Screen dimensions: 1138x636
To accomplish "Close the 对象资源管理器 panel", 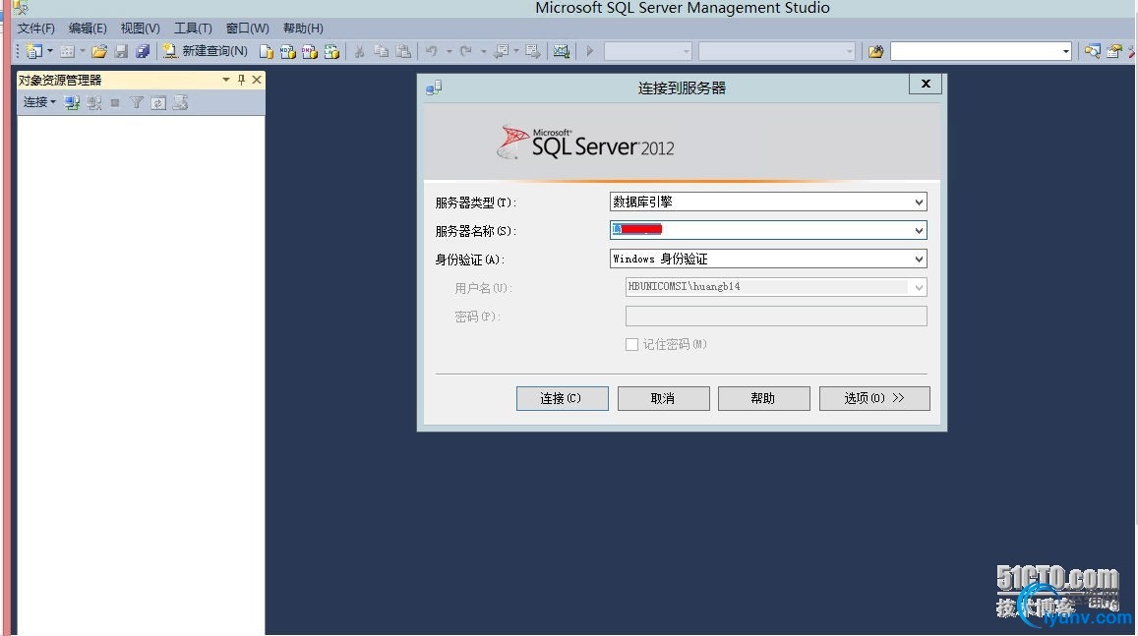I will pyautogui.click(x=257, y=80).
